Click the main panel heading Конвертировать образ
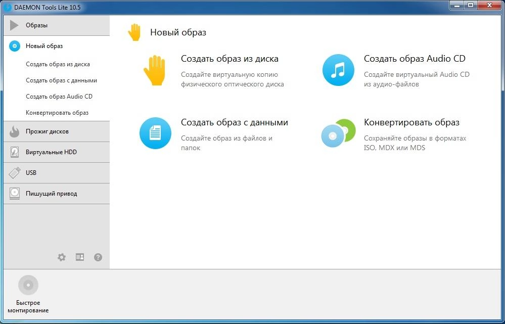This screenshot has height=324, width=505. coord(411,122)
